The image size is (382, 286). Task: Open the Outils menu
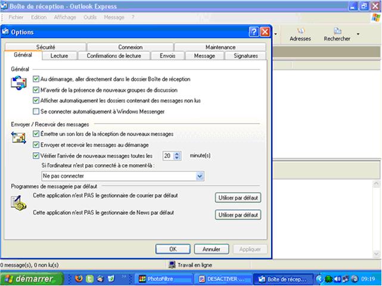[90, 17]
